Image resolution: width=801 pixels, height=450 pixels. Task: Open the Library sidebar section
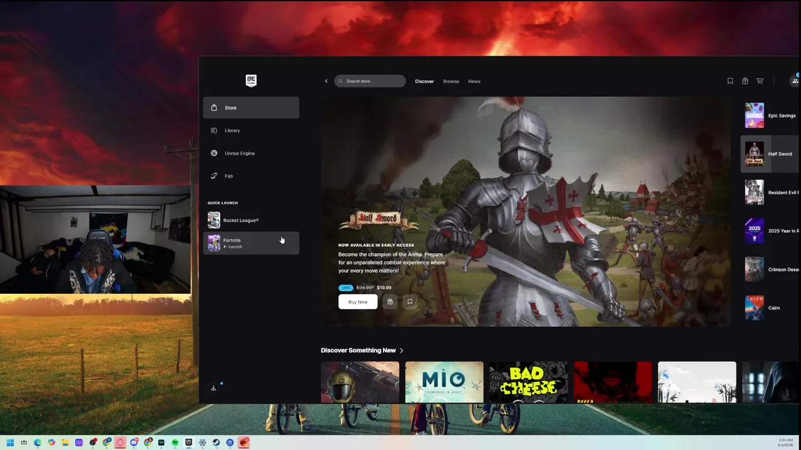point(251,131)
